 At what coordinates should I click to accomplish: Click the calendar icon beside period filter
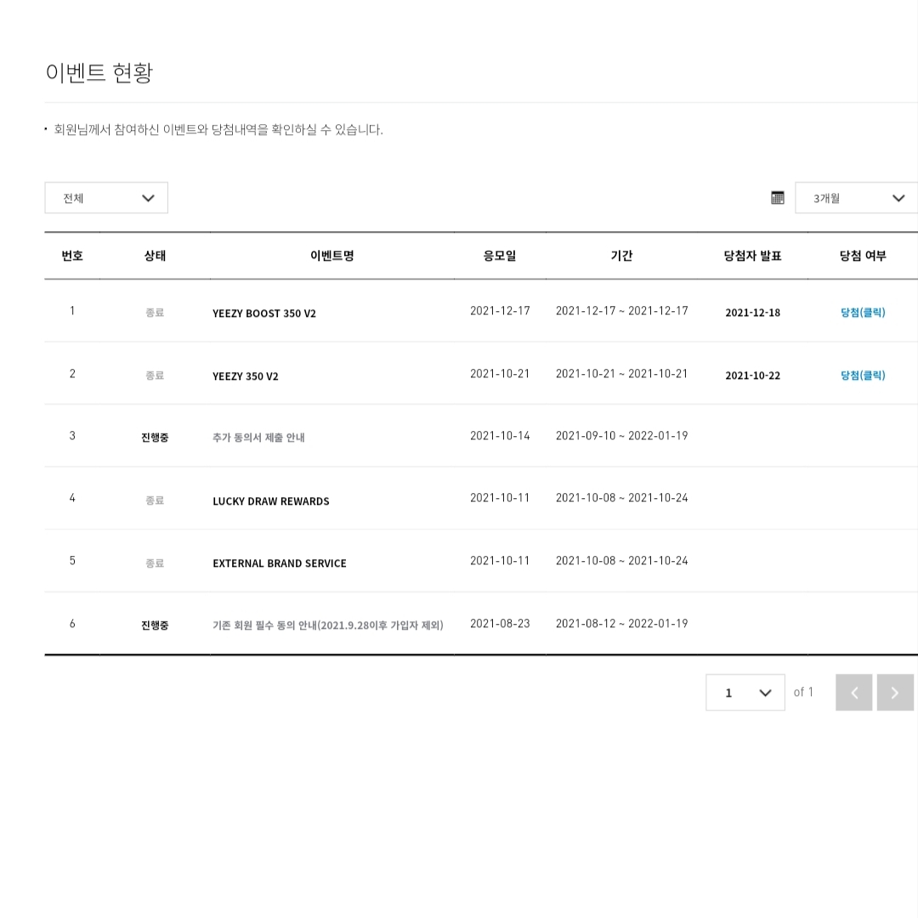pos(778,198)
